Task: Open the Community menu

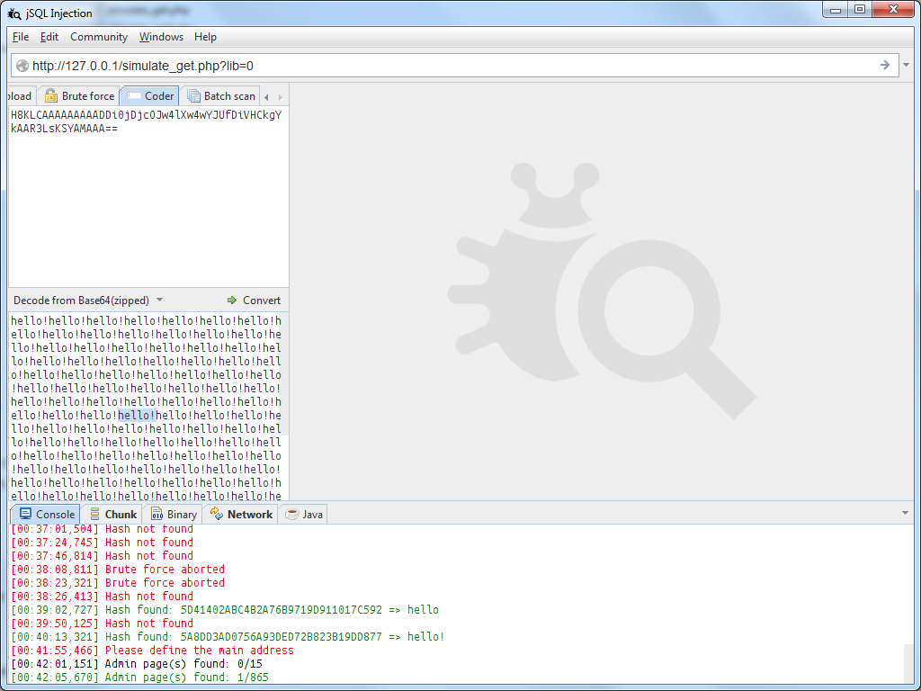Action: click(x=99, y=37)
